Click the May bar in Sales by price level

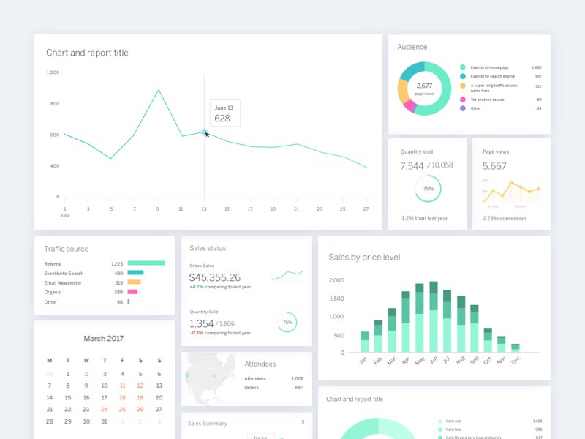click(420, 318)
